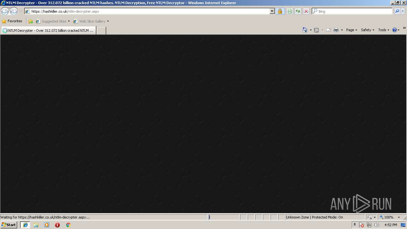Click the RSS feeds icon

[316, 30]
